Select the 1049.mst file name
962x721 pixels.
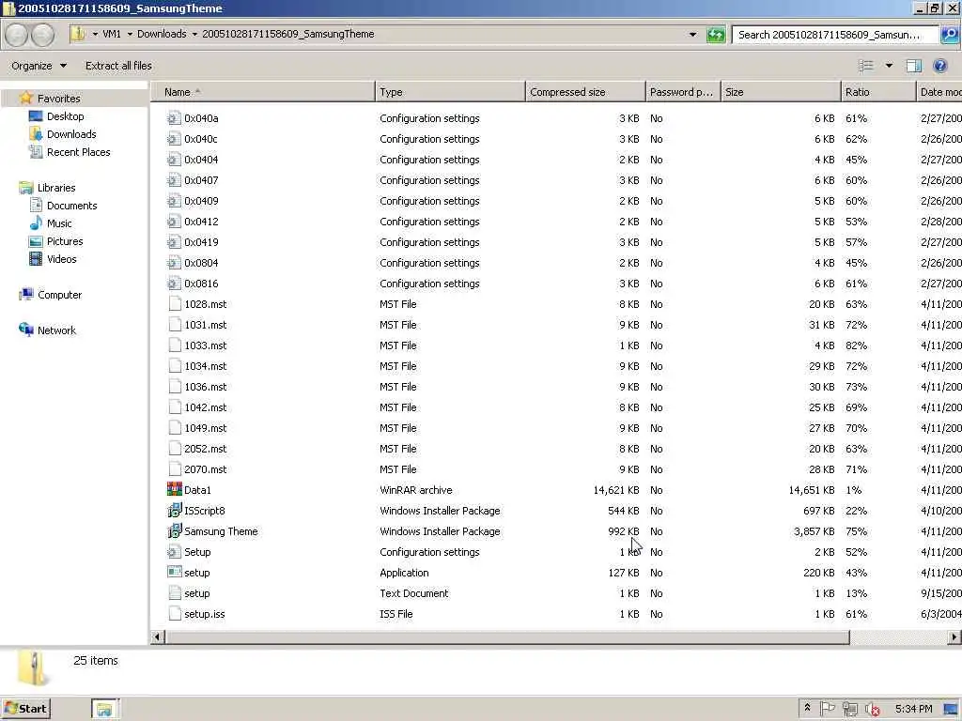tap(206, 428)
